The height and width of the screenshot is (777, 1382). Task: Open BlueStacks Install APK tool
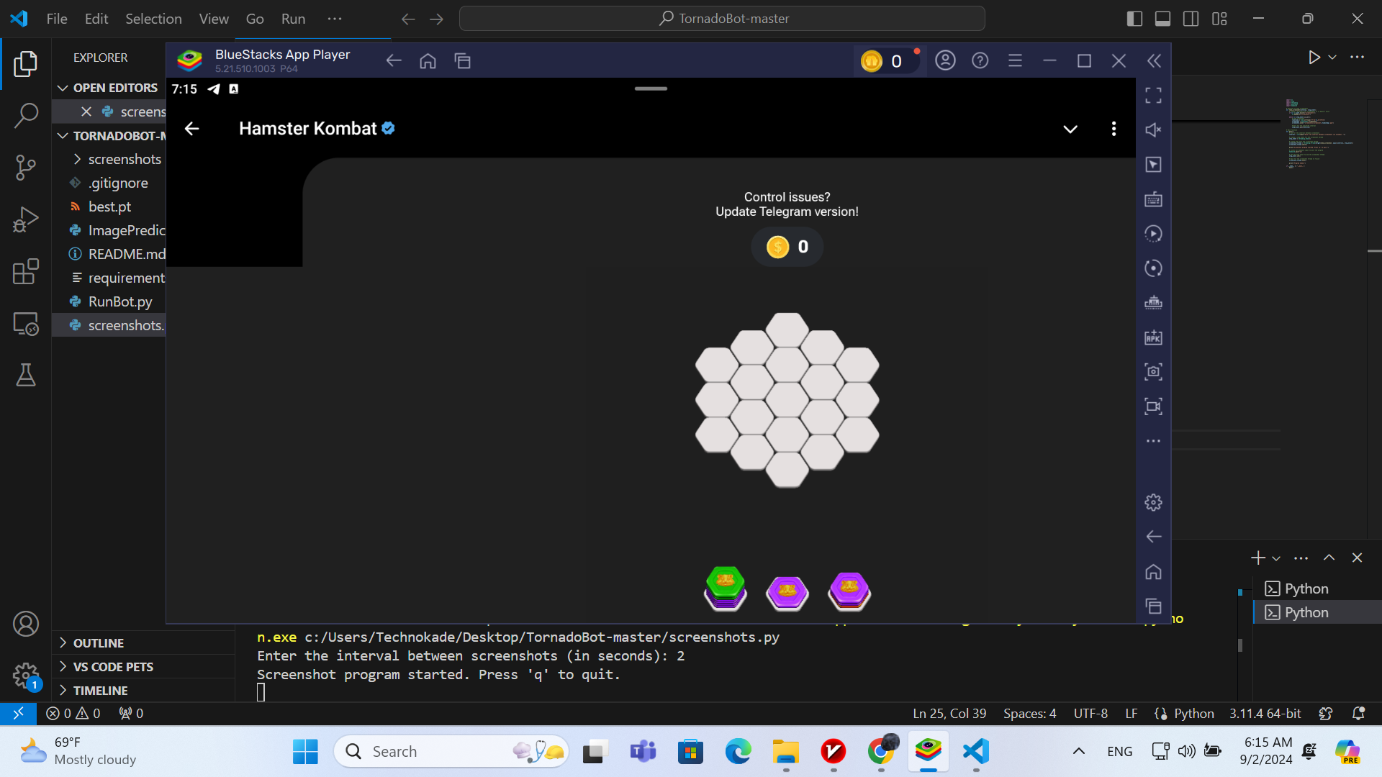tap(1153, 337)
